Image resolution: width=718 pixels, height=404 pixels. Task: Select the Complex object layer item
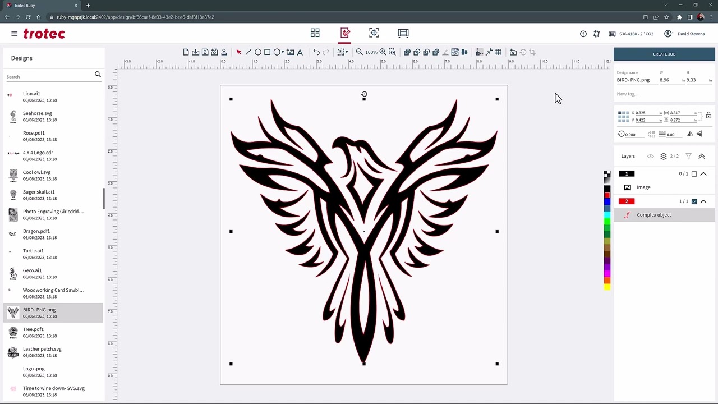point(664,215)
